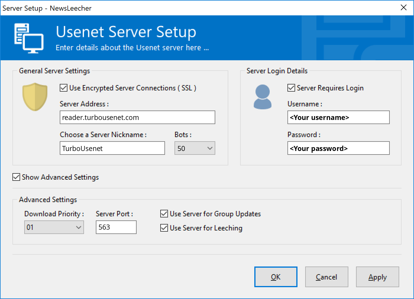Open the Download Priority dropdown
Screen dimensions: 414x299
pos(54,227)
